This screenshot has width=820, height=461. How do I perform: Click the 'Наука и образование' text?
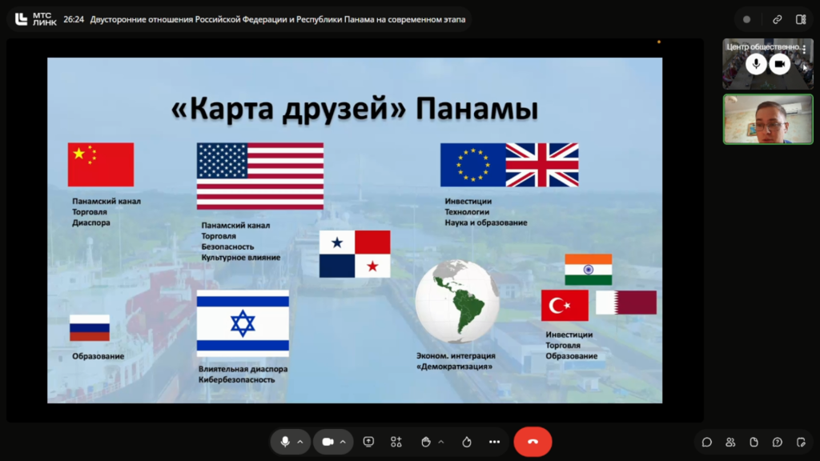[486, 222]
